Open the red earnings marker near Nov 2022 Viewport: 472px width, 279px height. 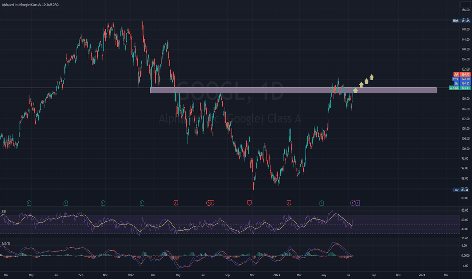pyautogui.click(x=249, y=203)
